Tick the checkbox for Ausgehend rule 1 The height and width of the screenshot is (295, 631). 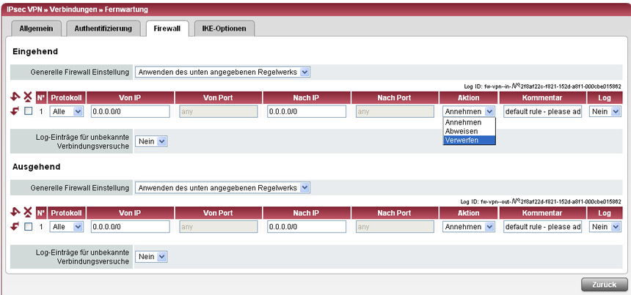point(28,227)
